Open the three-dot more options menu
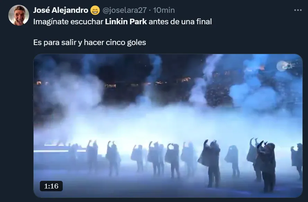The width and height of the screenshot is (308, 202). (x=298, y=10)
